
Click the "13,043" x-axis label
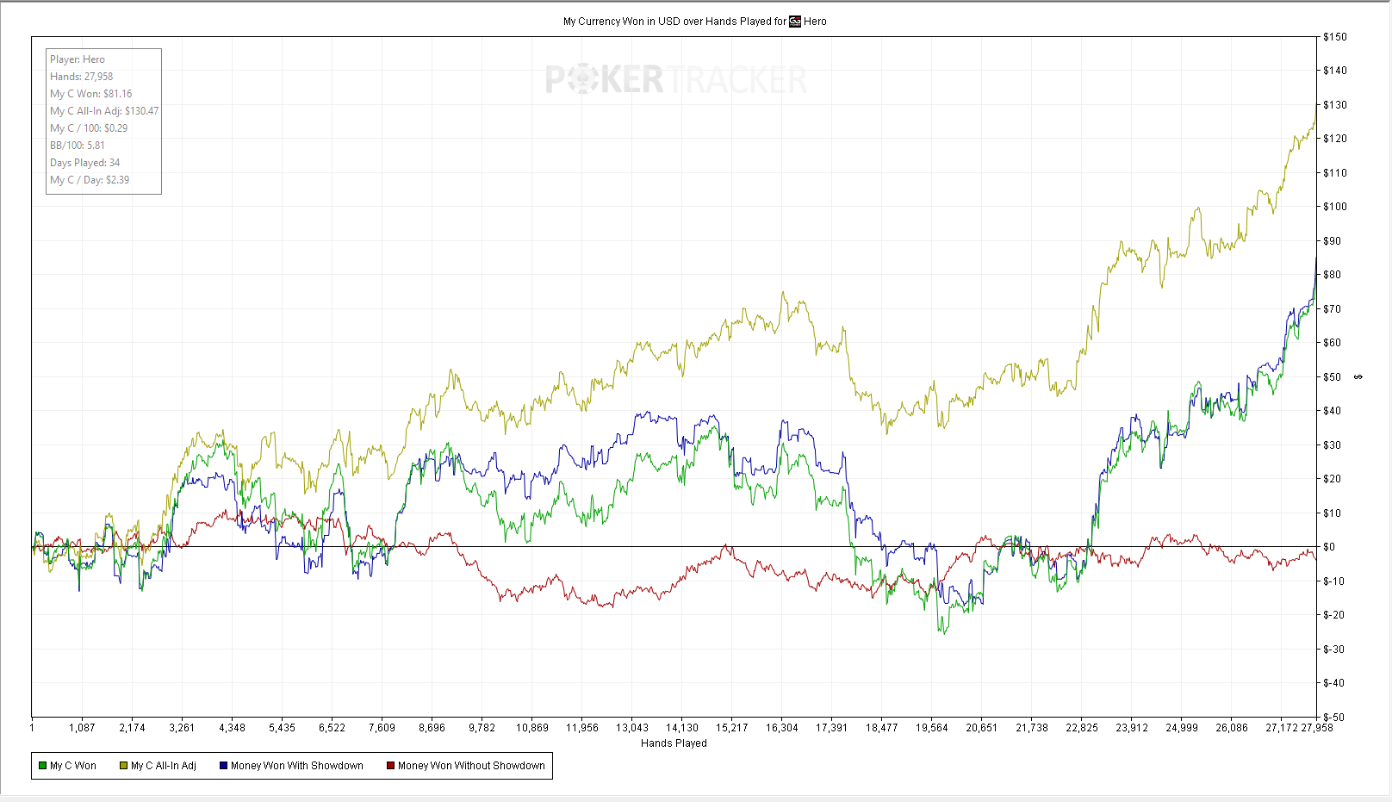click(632, 728)
